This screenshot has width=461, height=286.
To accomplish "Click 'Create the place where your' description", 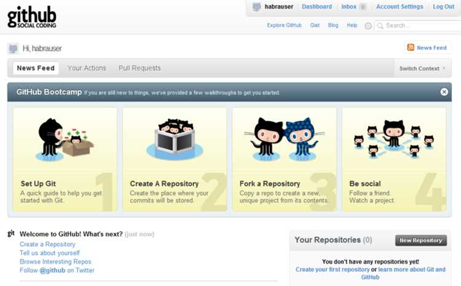I will tap(169, 193).
